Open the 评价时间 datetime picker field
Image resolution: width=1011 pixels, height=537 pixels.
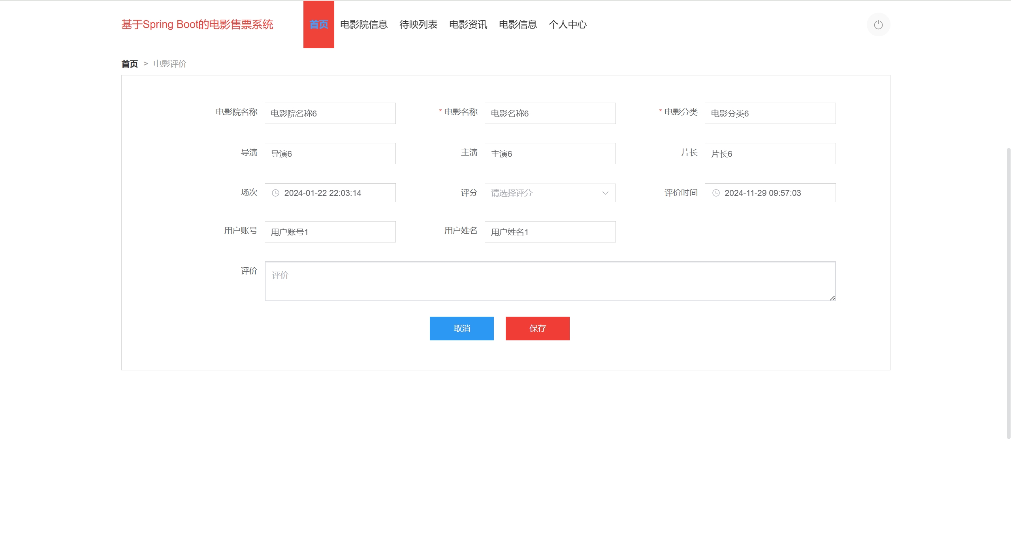(770, 193)
